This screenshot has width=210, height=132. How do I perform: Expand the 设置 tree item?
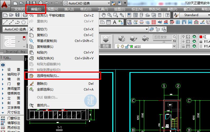[3, 70]
